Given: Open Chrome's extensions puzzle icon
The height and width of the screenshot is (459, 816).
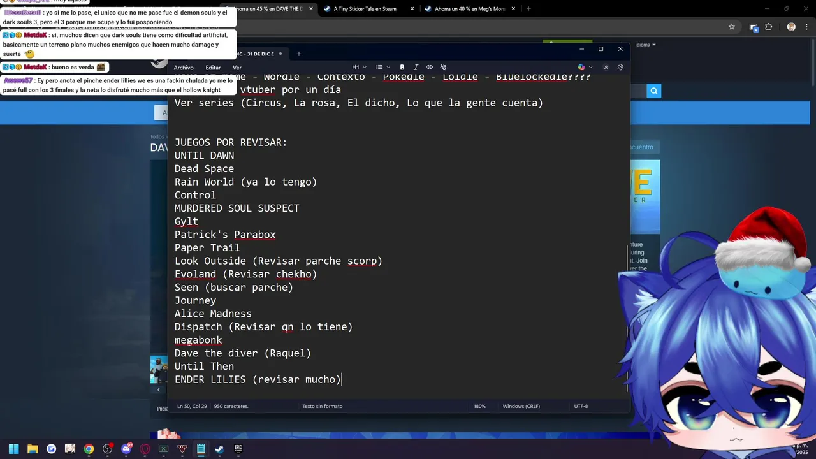Looking at the screenshot, I should click(768, 27).
